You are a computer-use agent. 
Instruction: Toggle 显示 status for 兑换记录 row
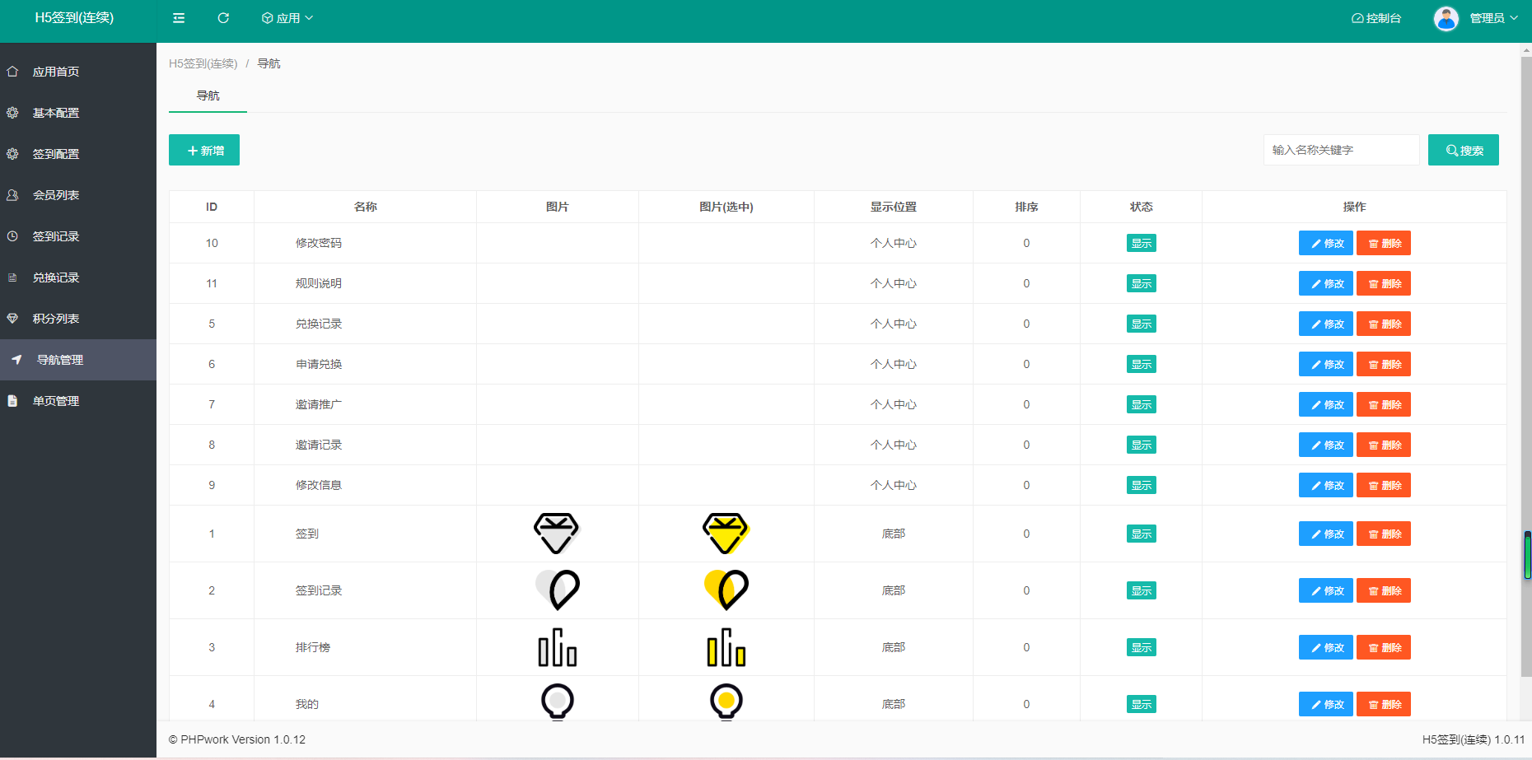[1142, 324]
